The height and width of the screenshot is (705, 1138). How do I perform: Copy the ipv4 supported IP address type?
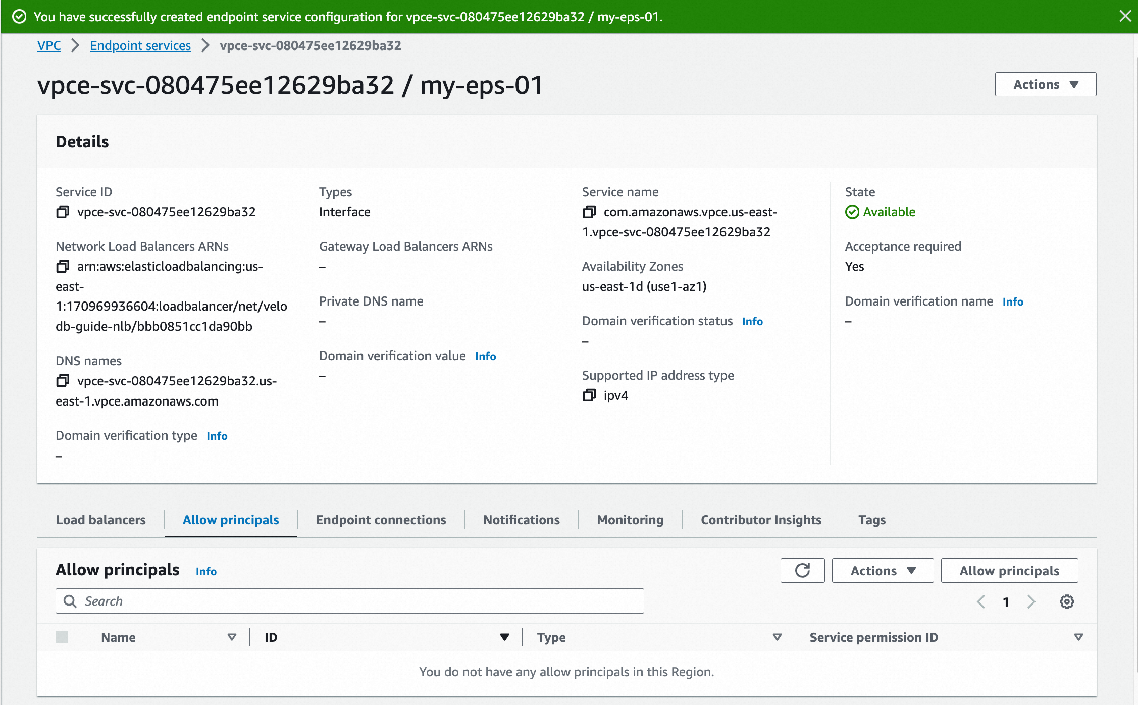coord(589,395)
